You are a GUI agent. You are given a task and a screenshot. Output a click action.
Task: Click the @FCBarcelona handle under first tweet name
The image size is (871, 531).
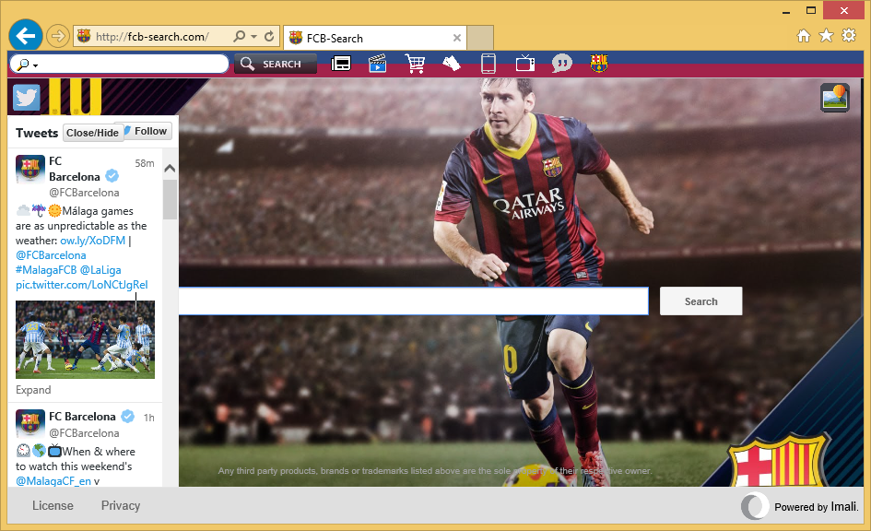[x=84, y=193]
